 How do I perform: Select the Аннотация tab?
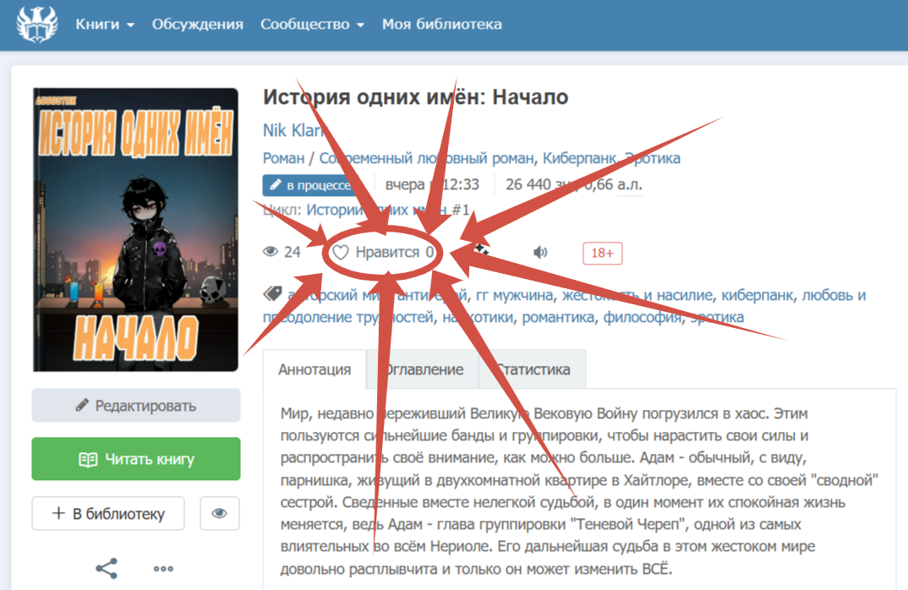point(315,369)
